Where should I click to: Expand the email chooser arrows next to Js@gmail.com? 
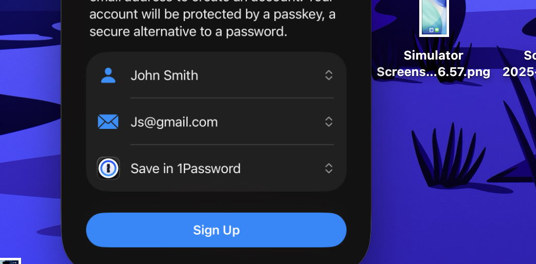(x=329, y=122)
